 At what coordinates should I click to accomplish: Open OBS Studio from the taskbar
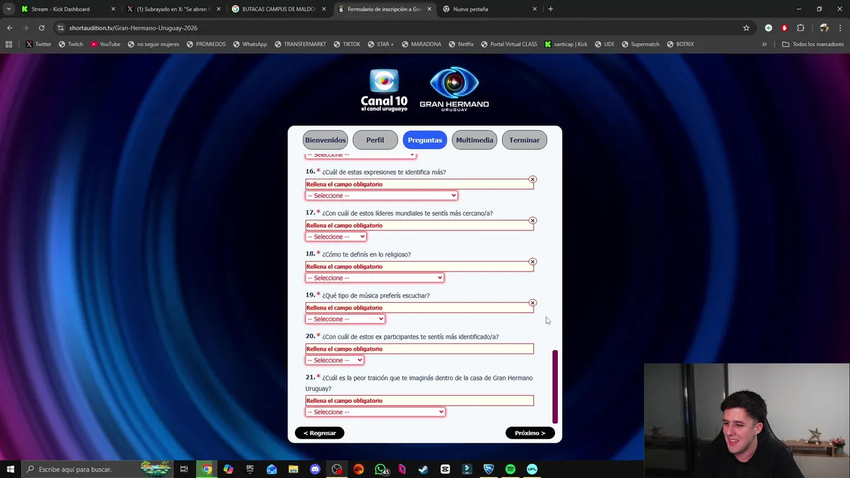pos(337,469)
